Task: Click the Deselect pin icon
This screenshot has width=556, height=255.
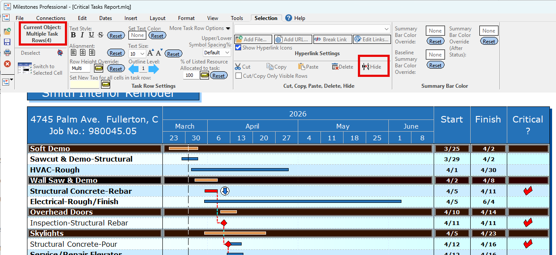Action: tap(60, 53)
